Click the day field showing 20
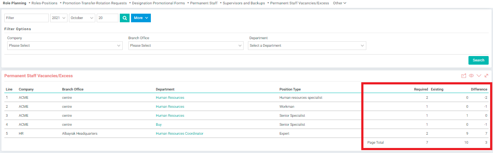Image resolution: width=493 pixels, height=153 pixels. [108, 18]
